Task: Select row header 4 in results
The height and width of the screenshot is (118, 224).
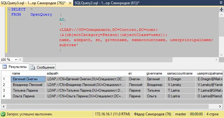Action: click(x=6, y=96)
